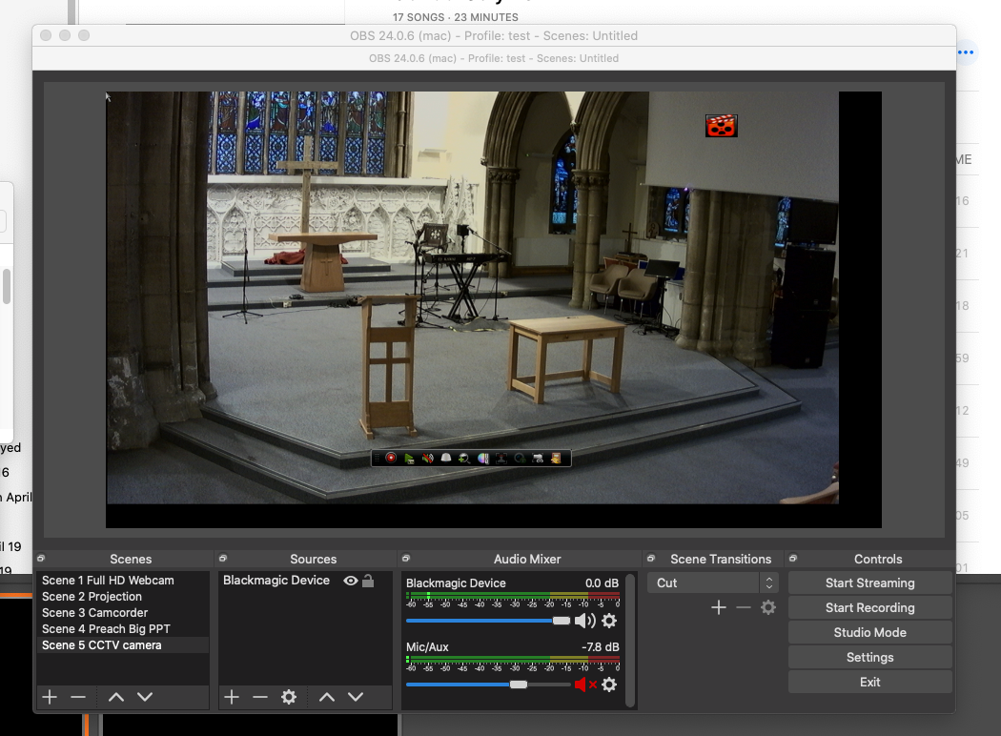This screenshot has height=736, width=1001.
Task: Mute the Blackmagic Device audio channel
Action: pyautogui.click(x=584, y=621)
